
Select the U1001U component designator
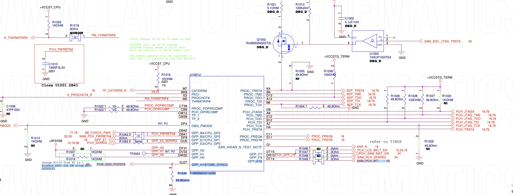coord(195,75)
